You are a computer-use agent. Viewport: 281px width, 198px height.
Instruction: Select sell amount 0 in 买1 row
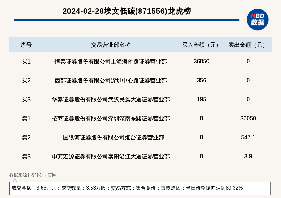click(248, 61)
